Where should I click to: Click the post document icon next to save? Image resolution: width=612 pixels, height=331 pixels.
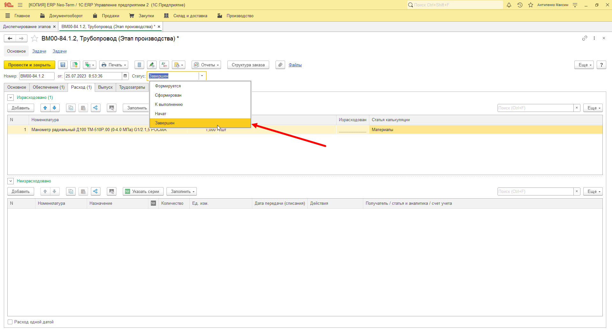point(75,65)
